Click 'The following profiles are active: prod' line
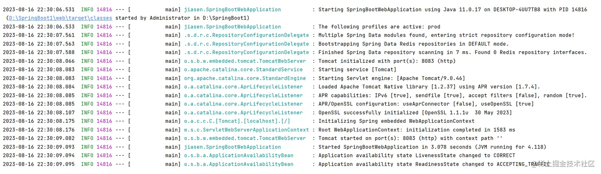601x174 pixels. click(x=379, y=27)
